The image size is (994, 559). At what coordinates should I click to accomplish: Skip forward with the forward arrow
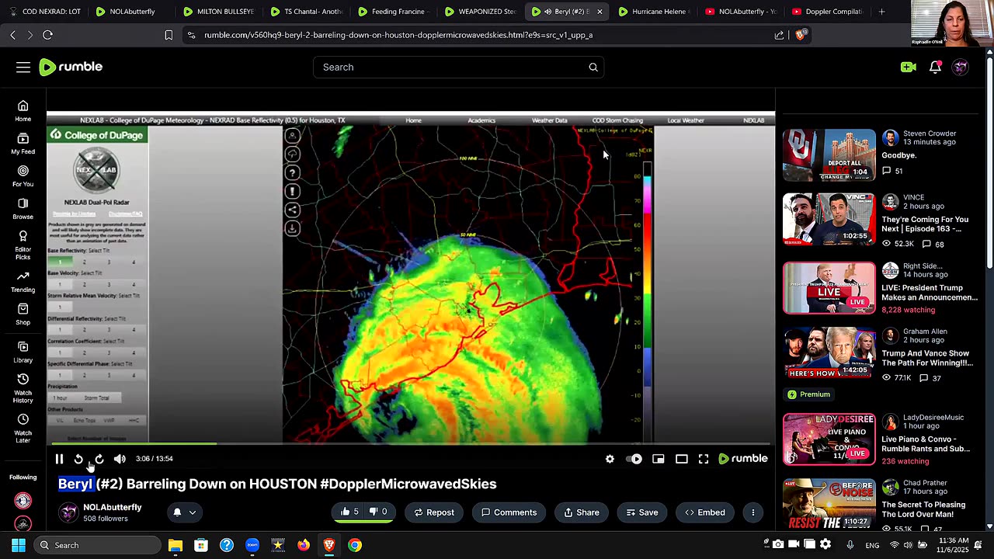[x=99, y=459]
